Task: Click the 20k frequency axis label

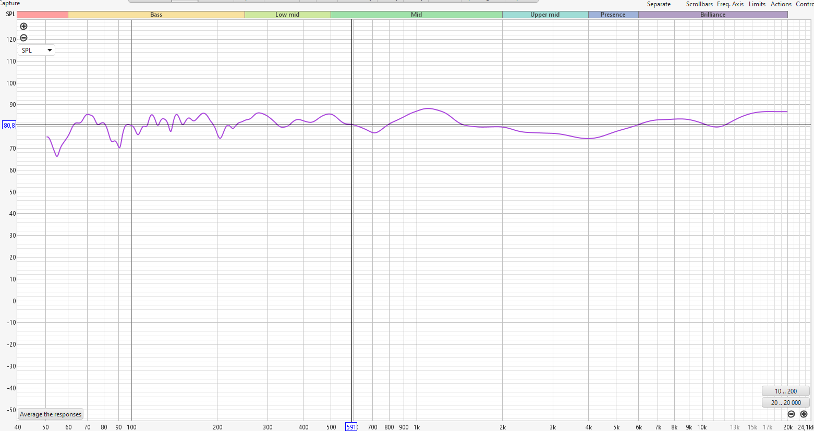Action: tap(787, 427)
